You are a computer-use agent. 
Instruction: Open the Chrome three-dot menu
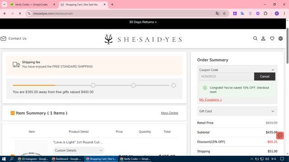tap(284, 13)
